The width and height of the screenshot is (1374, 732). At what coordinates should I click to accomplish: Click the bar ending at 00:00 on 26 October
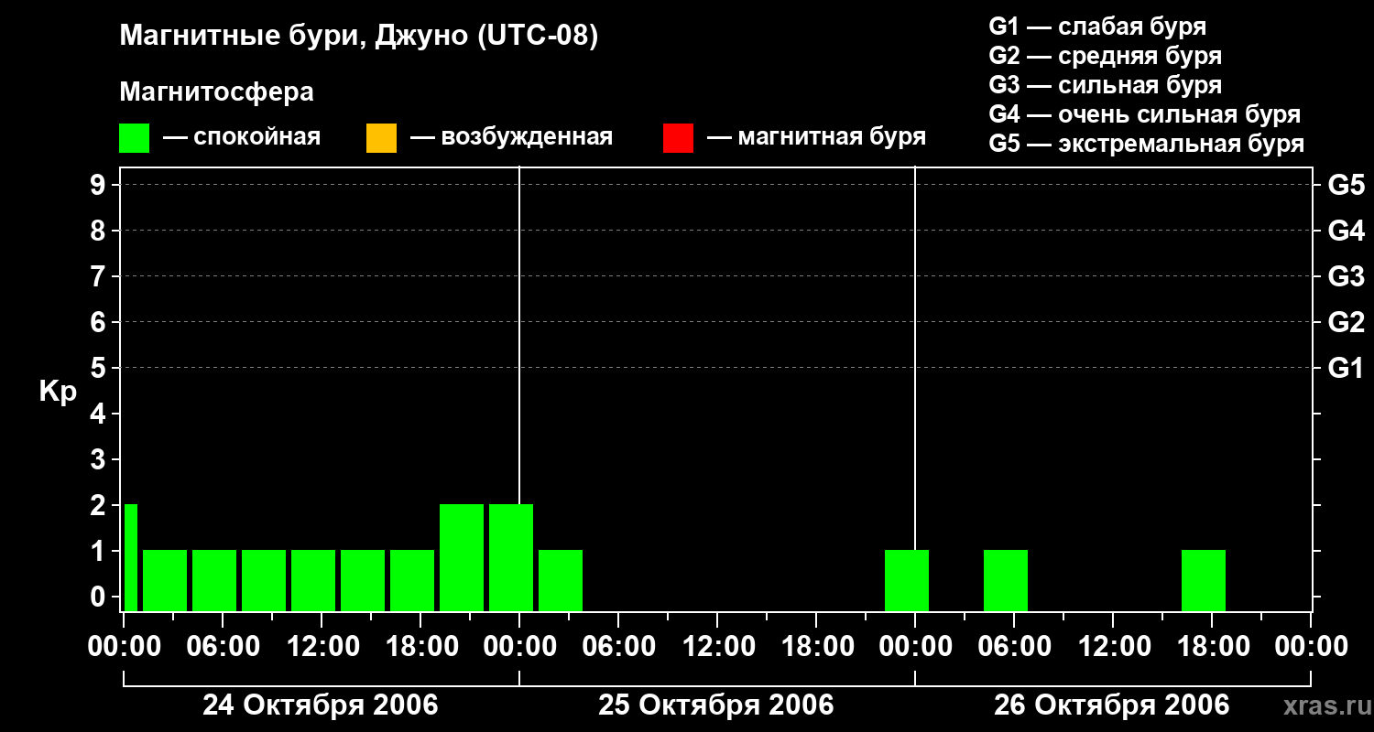[907, 580]
